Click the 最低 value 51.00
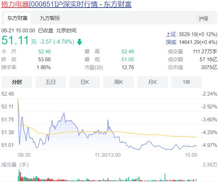Screen dimensions: 220x184 tap(128, 59)
